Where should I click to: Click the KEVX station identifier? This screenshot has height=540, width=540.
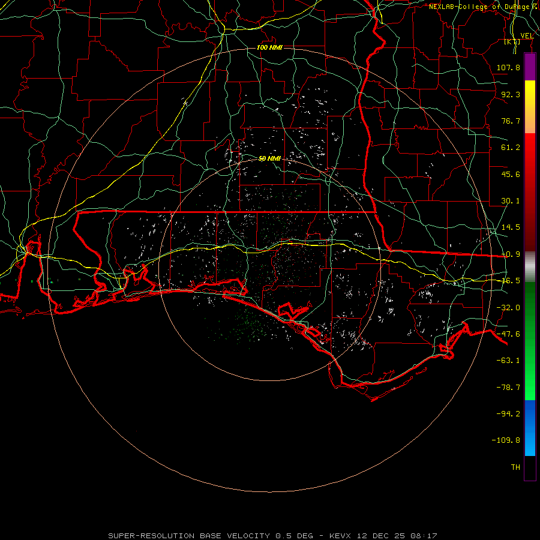click(340, 536)
